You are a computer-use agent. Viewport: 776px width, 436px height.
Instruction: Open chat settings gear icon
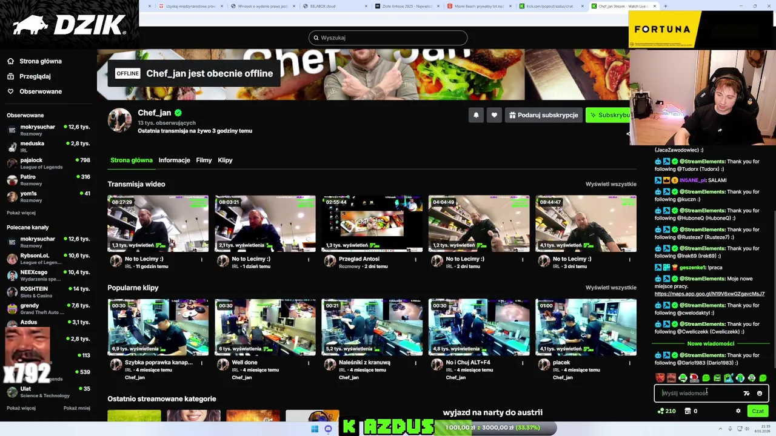point(738,411)
